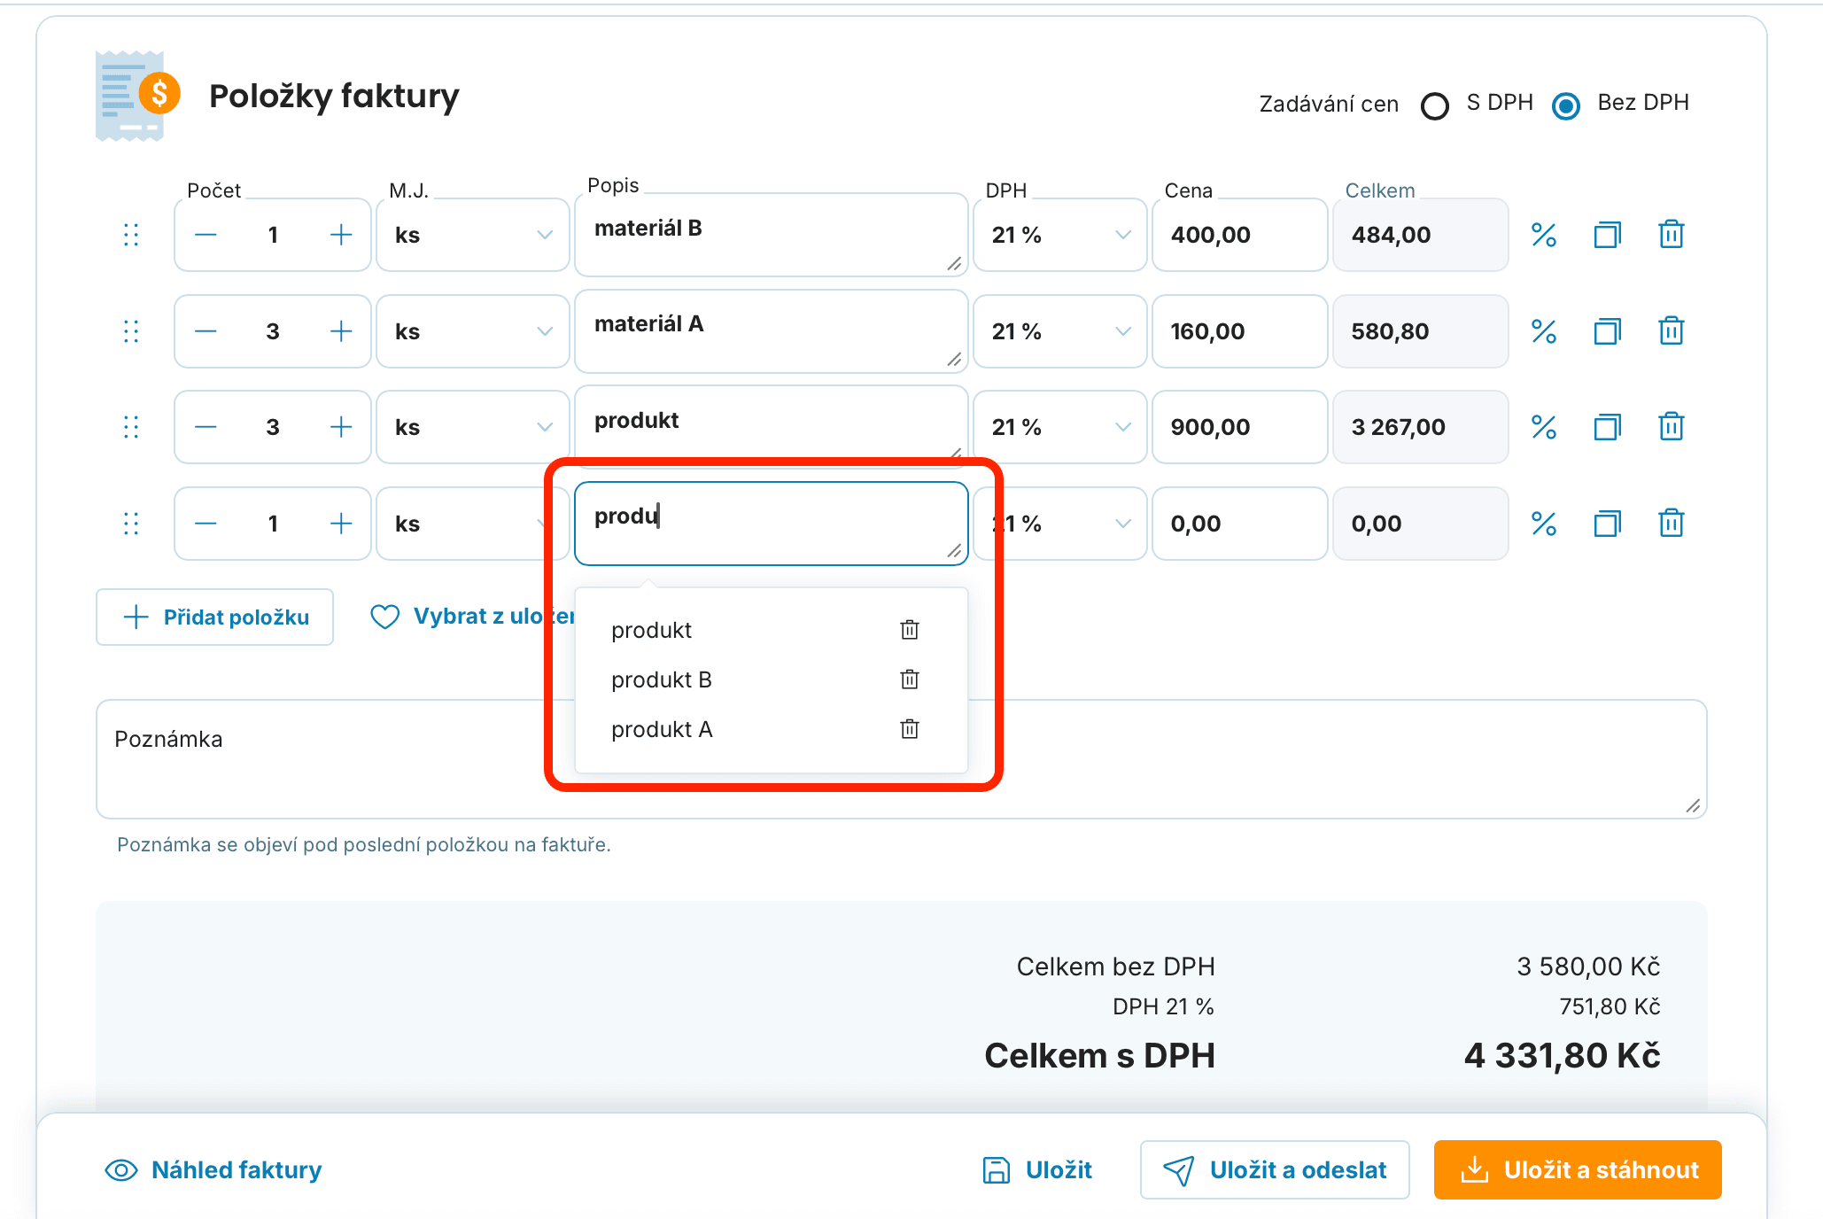Choose 'produkt A' from autocomplete suggestions
1823x1219 pixels.
662,729
